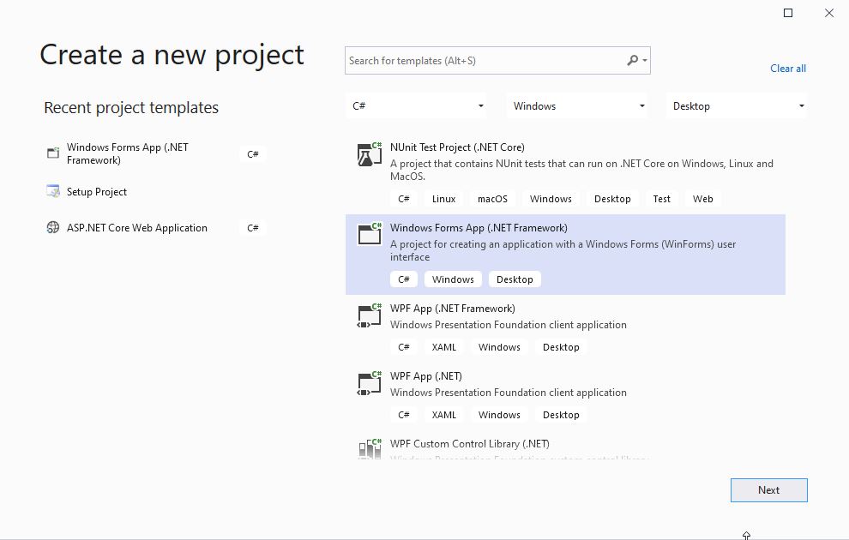Viewport: 849px width, 540px height.
Task: Click the Test tag under NUnit Test Project
Action: click(x=661, y=199)
